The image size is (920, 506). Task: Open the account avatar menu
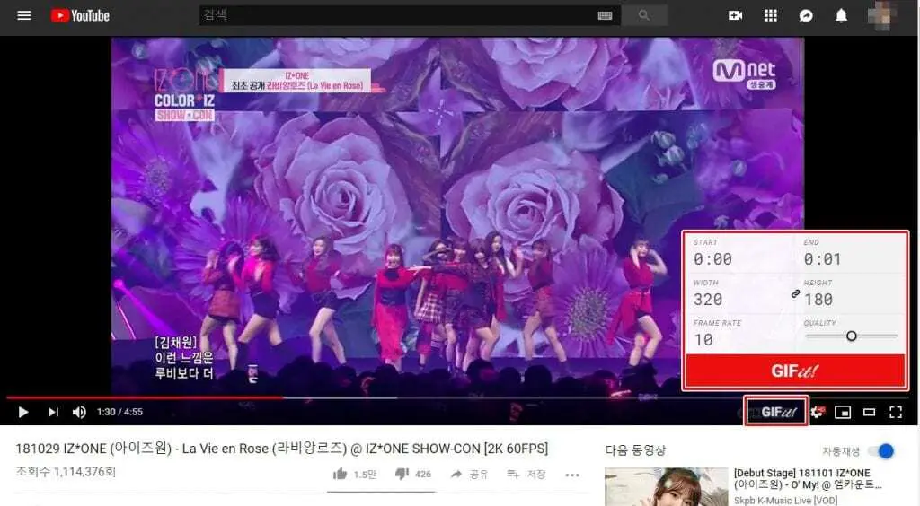click(x=880, y=15)
